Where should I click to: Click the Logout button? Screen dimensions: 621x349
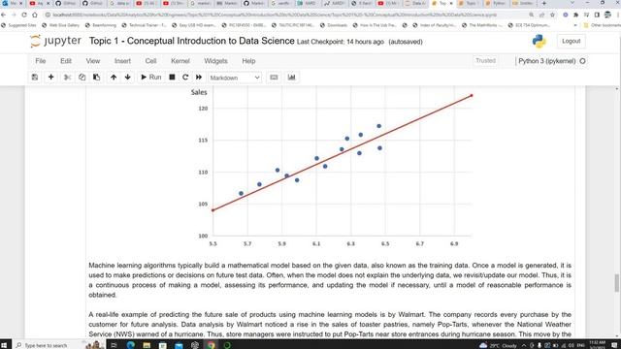coord(572,41)
